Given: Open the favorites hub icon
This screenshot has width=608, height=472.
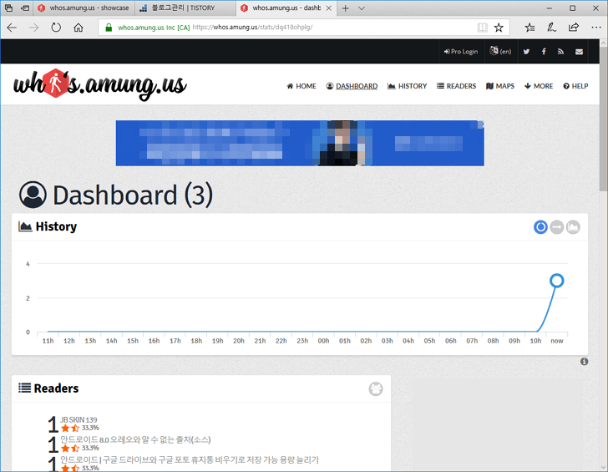Looking at the screenshot, I should point(529,28).
